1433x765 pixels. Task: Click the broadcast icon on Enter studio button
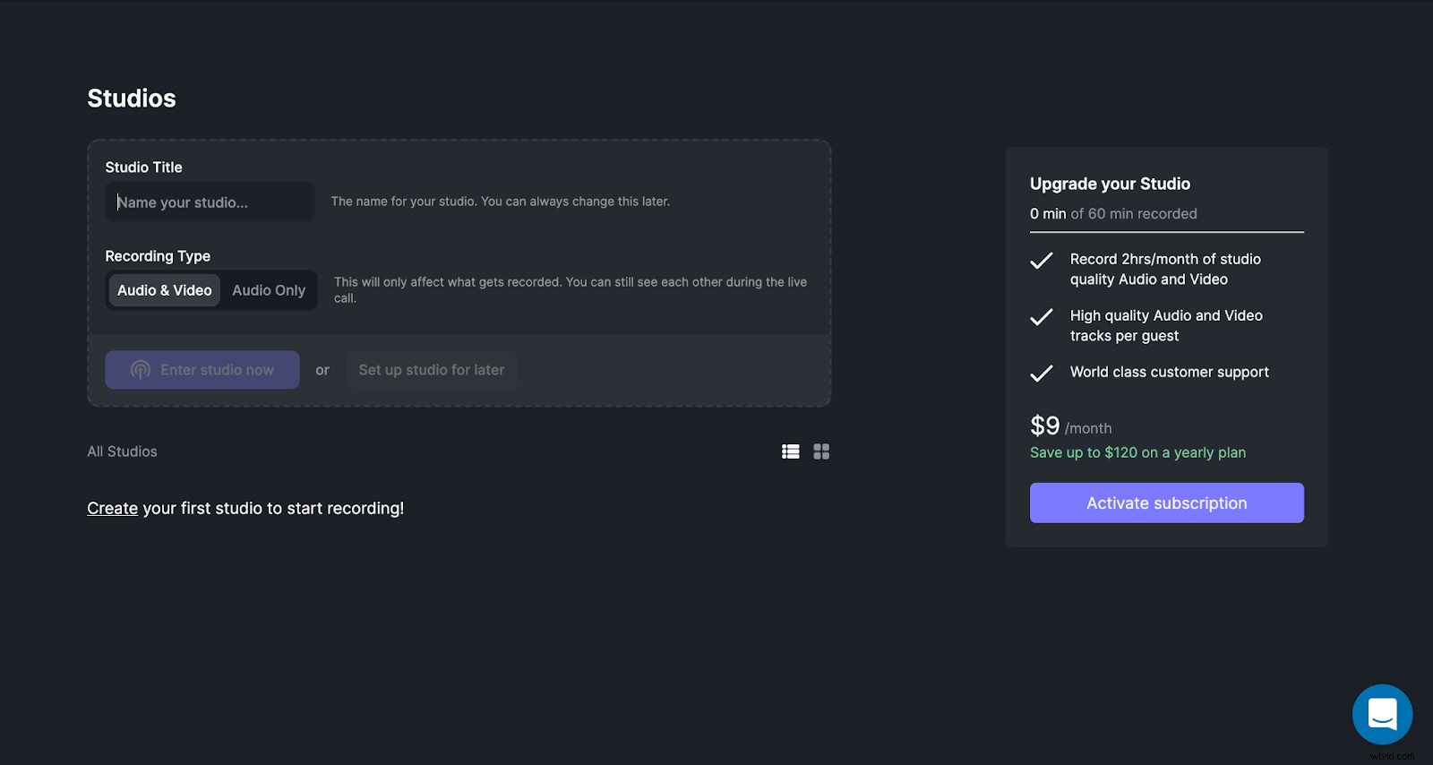[x=141, y=370]
